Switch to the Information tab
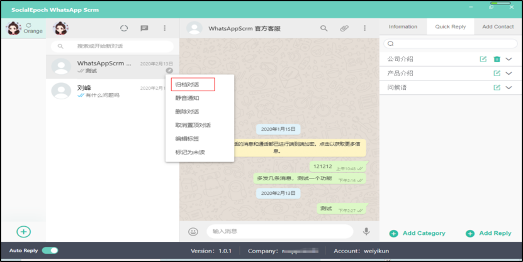Viewport: 523px width, 262px height. click(x=403, y=26)
